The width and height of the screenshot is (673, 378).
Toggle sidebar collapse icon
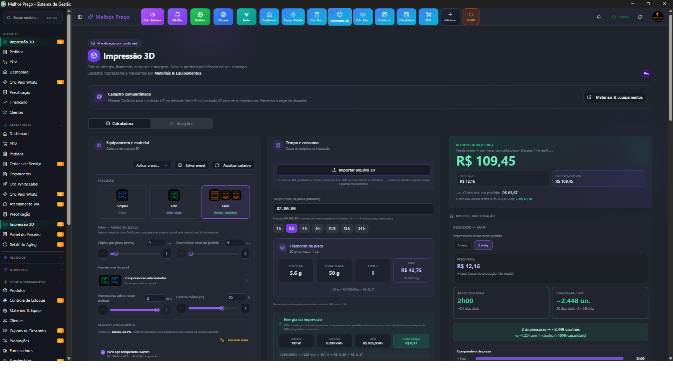[80, 17]
